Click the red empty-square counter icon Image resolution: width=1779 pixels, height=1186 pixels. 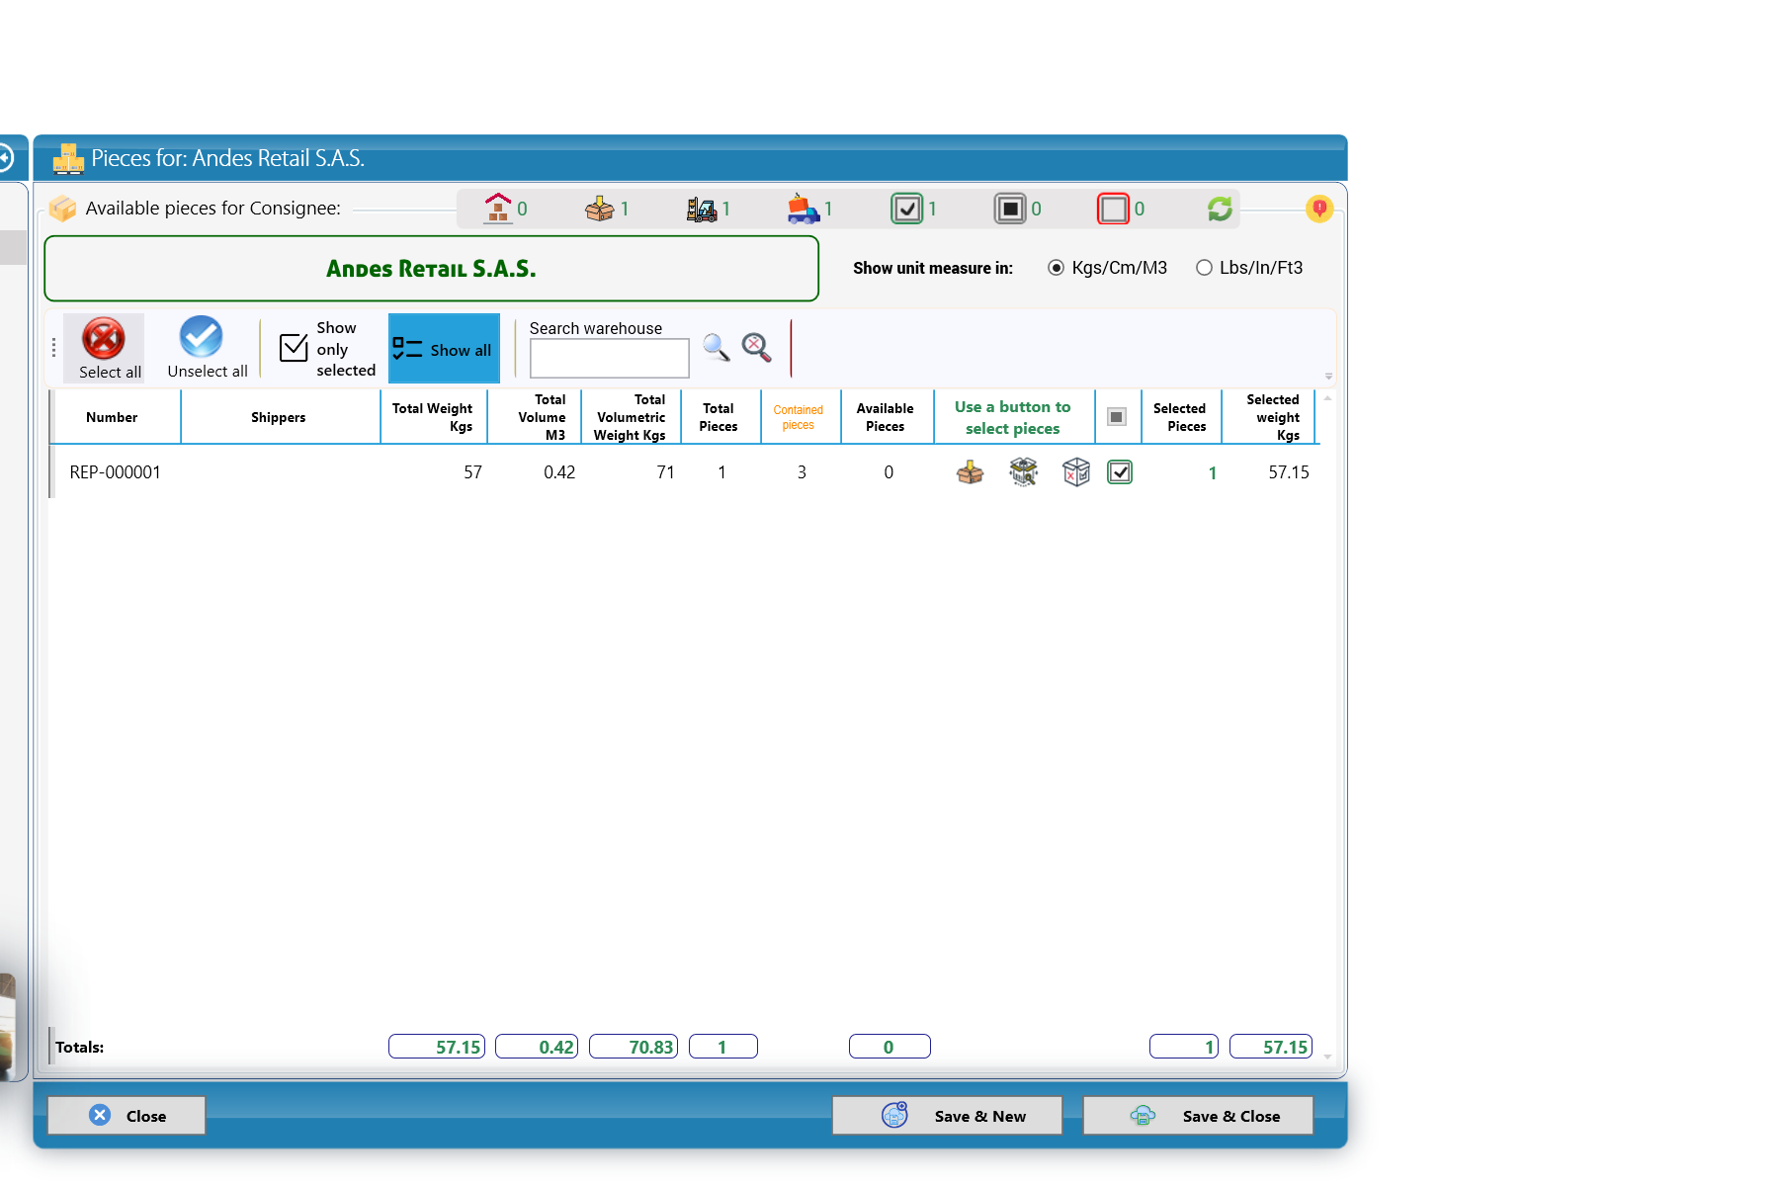pos(1113,209)
